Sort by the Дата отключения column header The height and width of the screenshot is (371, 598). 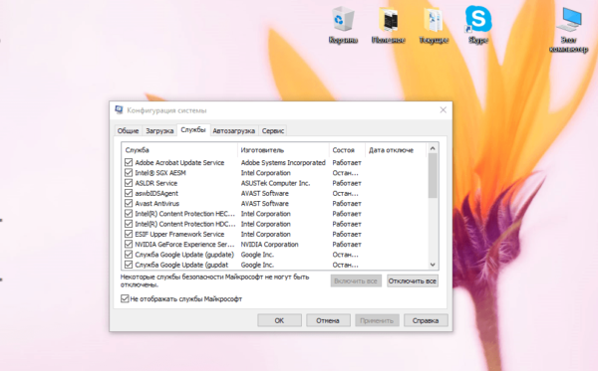395,150
